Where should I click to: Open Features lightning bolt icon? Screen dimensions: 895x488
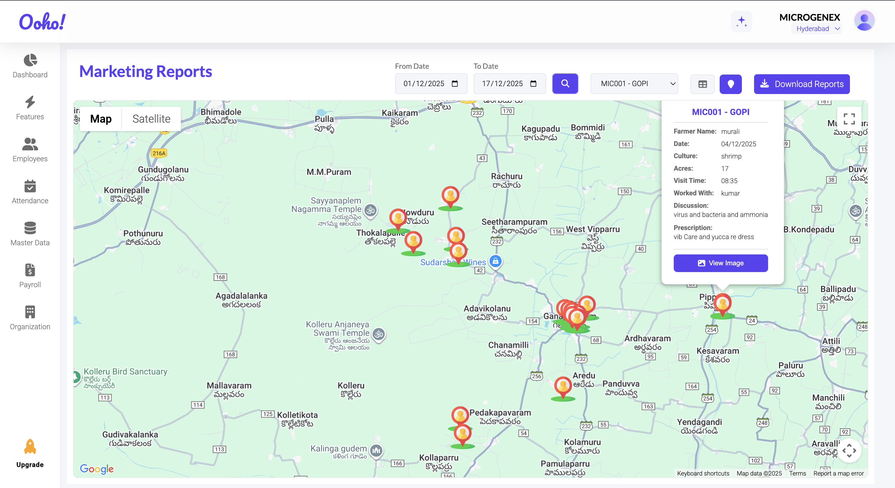(30, 102)
